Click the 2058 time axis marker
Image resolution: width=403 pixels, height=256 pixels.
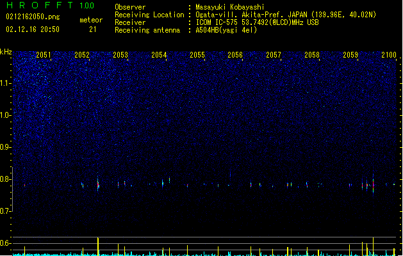[312, 54]
